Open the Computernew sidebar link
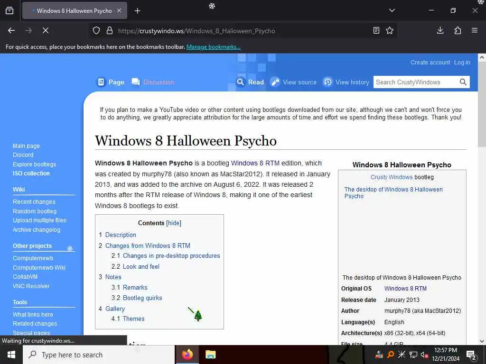486x364 pixels. click(33, 258)
